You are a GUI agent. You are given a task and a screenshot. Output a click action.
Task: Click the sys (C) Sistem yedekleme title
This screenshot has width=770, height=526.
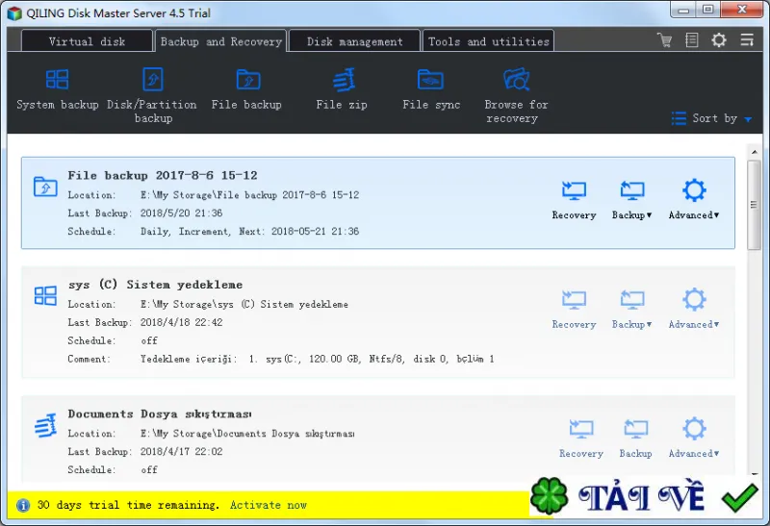pyautogui.click(x=155, y=285)
